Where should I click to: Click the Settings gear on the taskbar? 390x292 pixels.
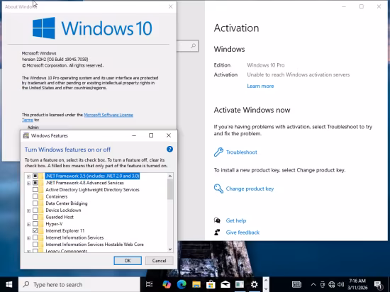click(x=254, y=284)
